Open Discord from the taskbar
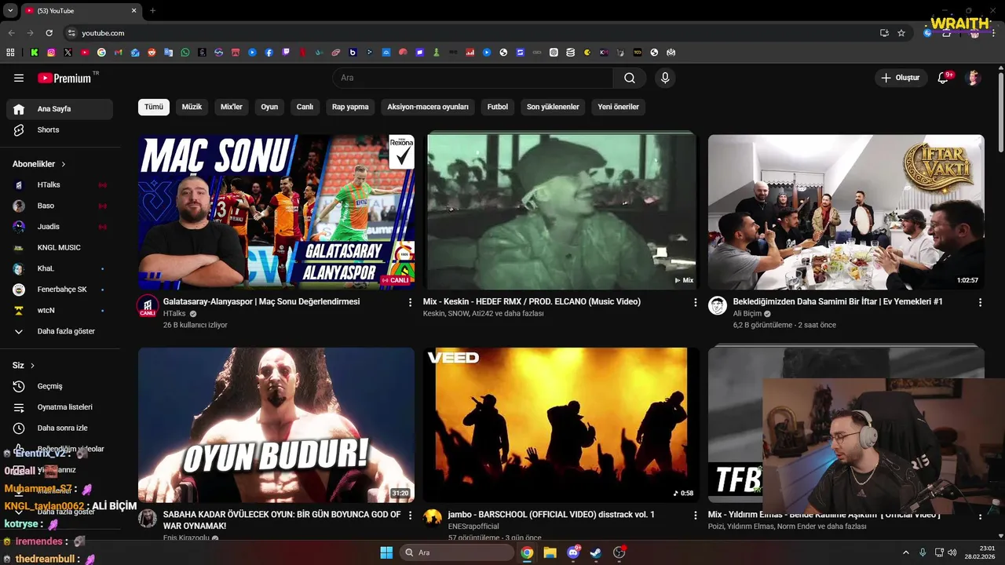The image size is (1005, 565). pyautogui.click(x=573, y=552)
